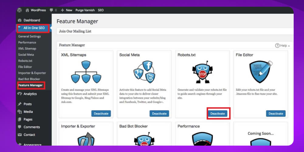Image resolution: width=304 pixels, height=152 pixels.
Task: Click the Posts pushpin icon
Action: tap(19, 104)
